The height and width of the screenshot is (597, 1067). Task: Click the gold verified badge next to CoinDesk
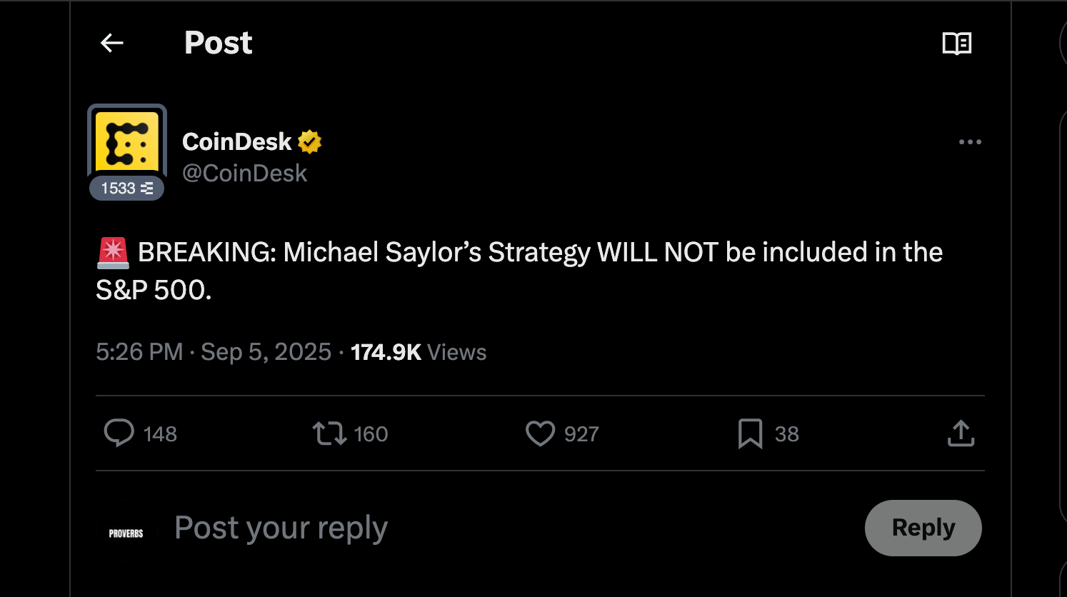pyautogui.click(x=309, y=142)
